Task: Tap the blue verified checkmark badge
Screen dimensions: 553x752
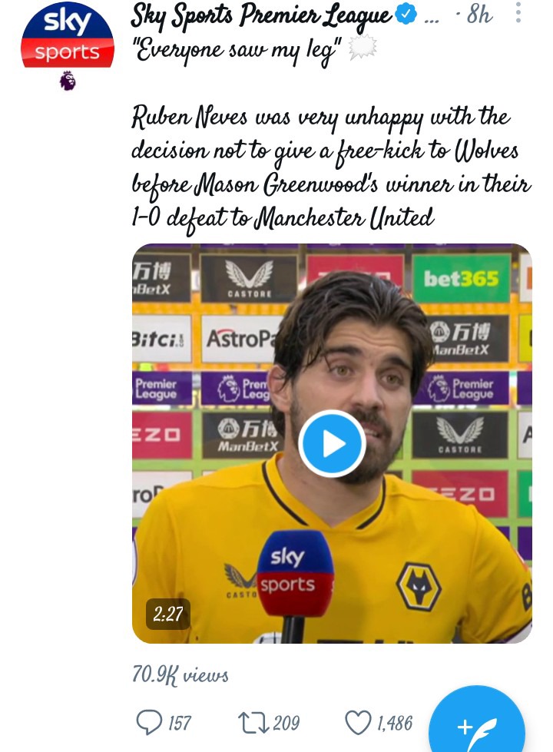Action: (407, 15)
